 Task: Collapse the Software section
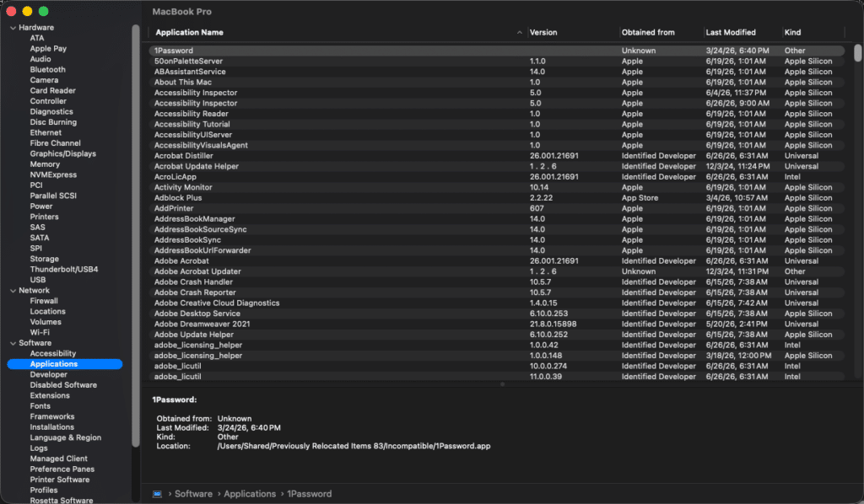tap(13, 343)
